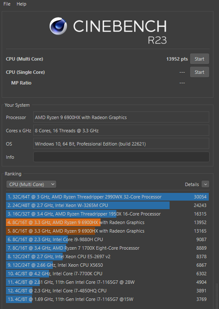This screenshot has height=309, width=219.
Task: Click the Details label in Ranking
Action: pyautogui.click(x=192, y=184)
